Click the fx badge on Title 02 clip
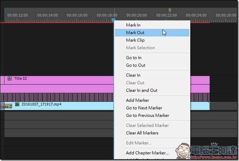The image size is (239, 161). pyautogui.click(x=10, y=78)
